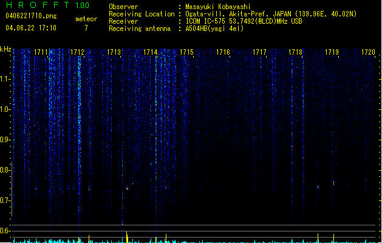Image resolution: width=382 pixels, height=243 pixels.
Task: Click the 1717 time axis marker
Action: click(259, 52)
